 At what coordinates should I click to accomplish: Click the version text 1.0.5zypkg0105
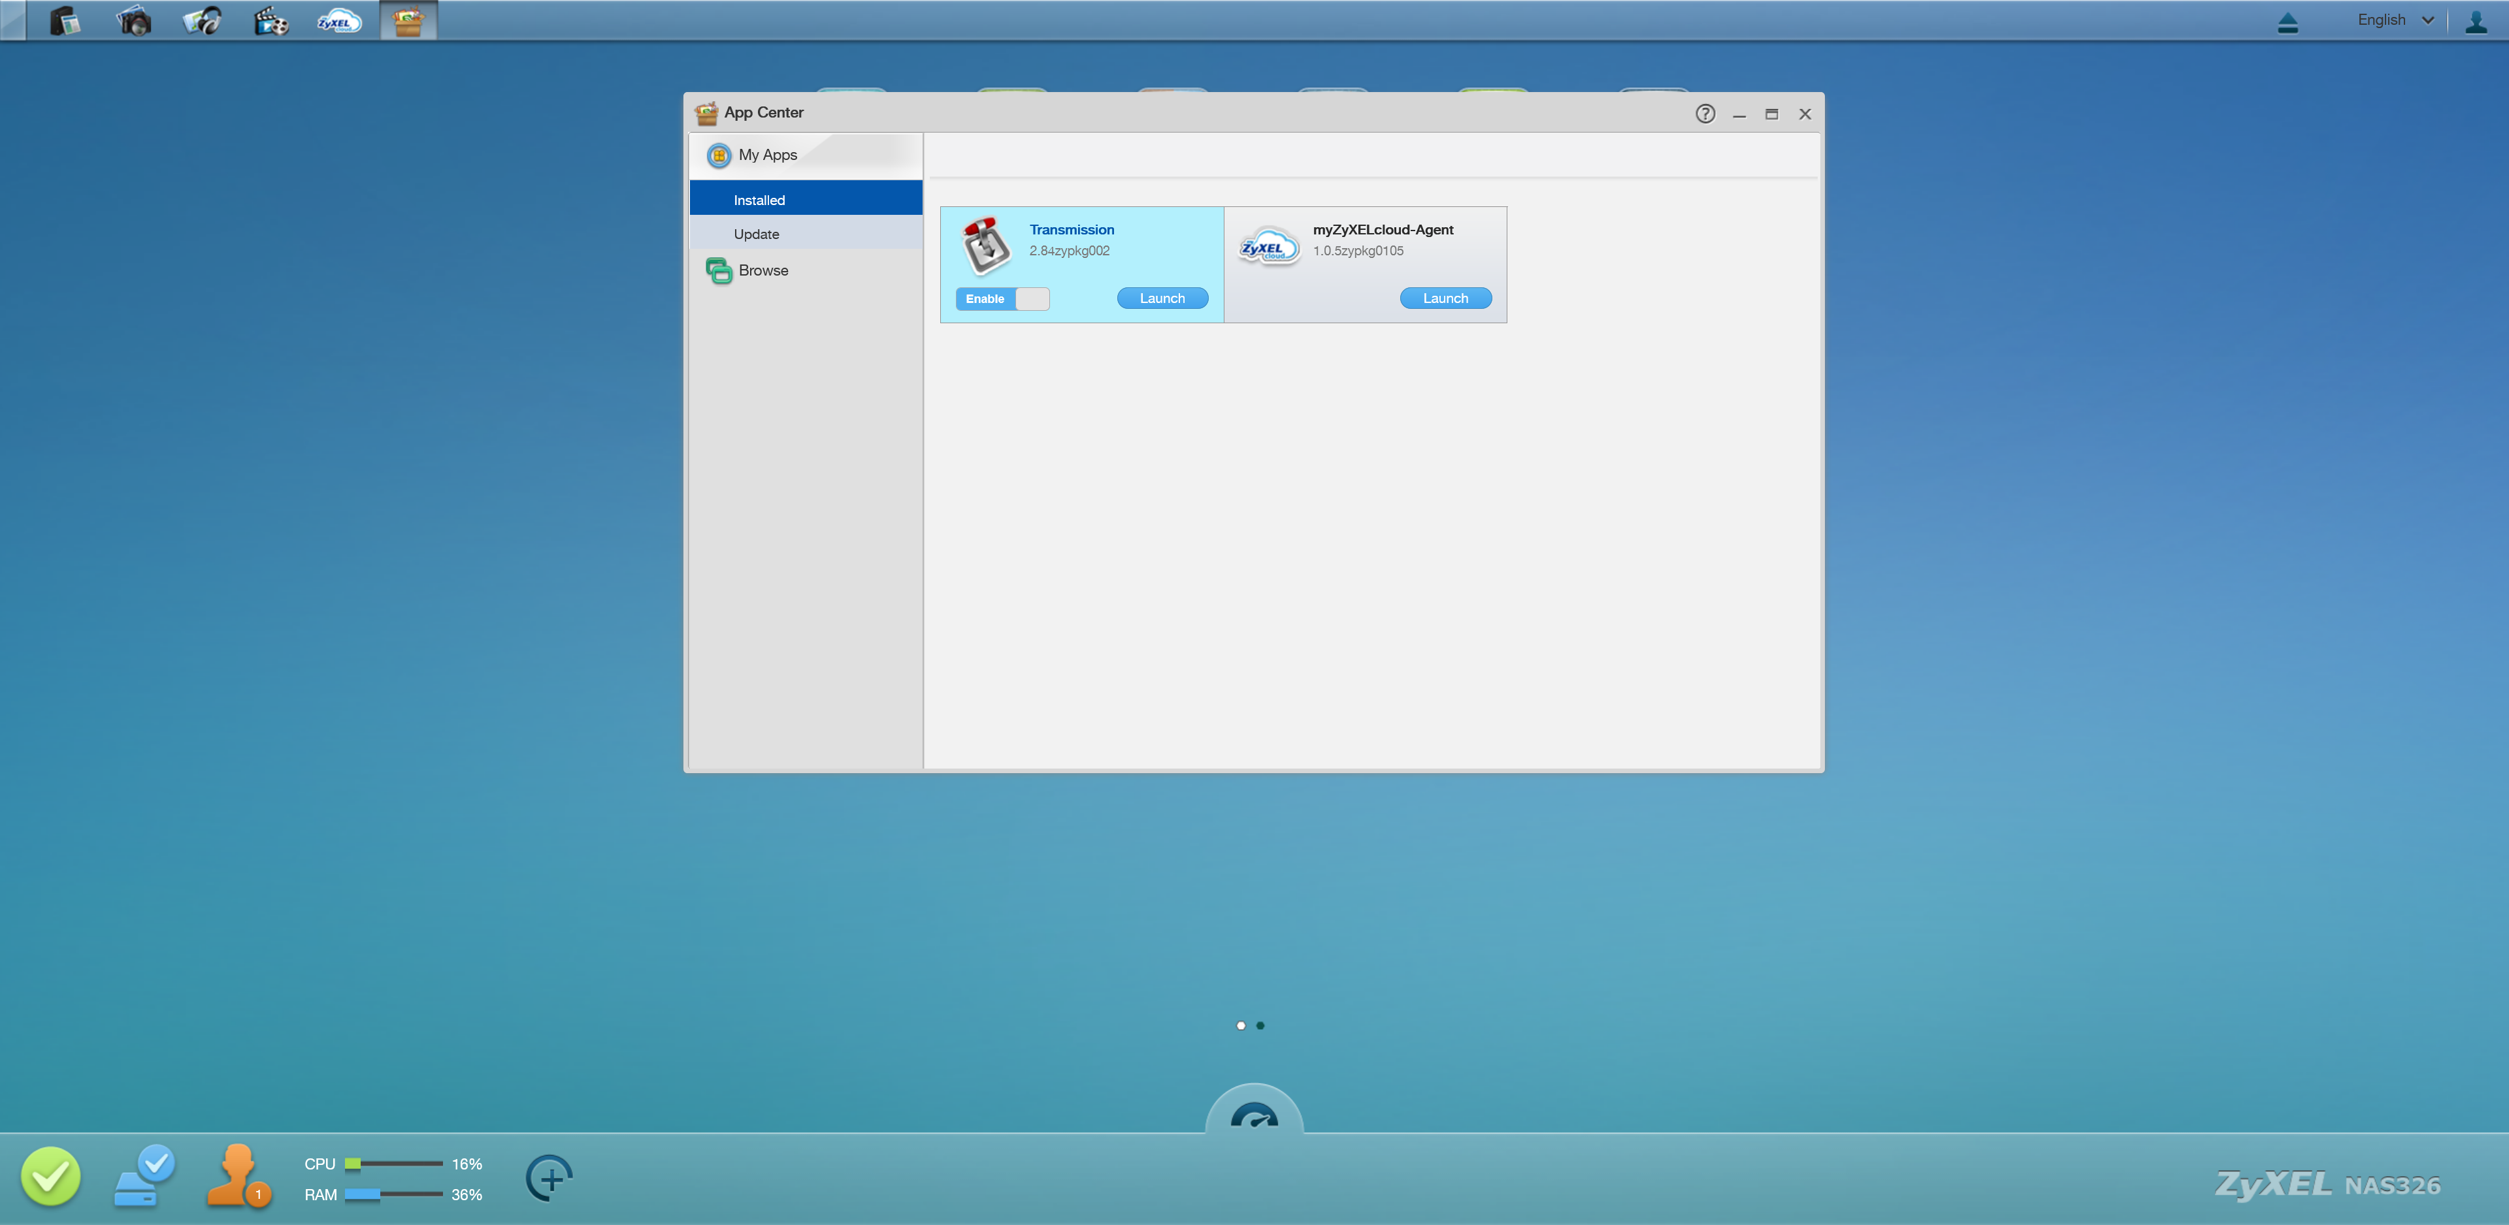coord(1358,250)
